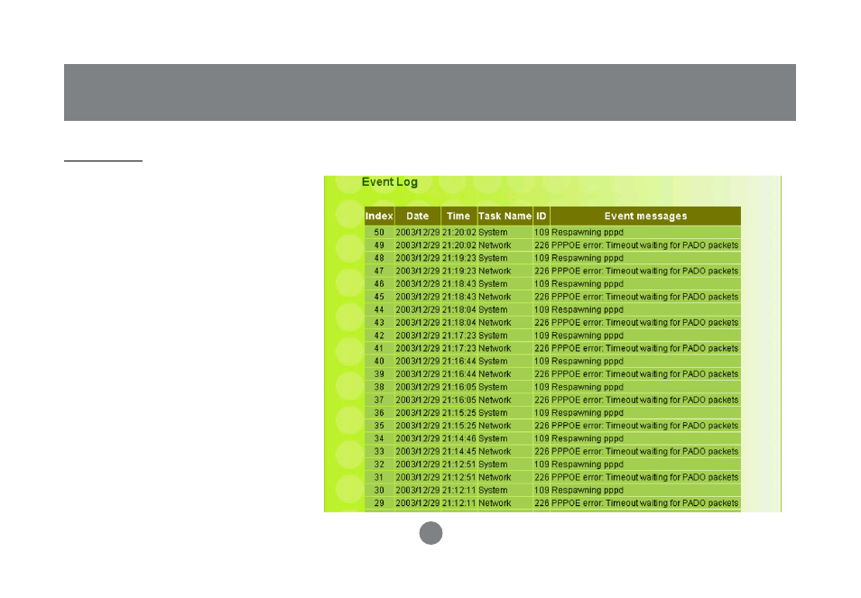Click the PPPOE error message in row 35
This screenshot has height=598, width=861.
coord(645,426)
